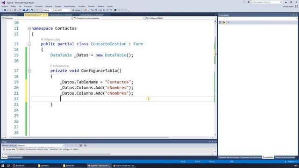299x168 pixels.
Task: Click the account avatar icon by Iniciar sesión
Action: coord(296,7)
